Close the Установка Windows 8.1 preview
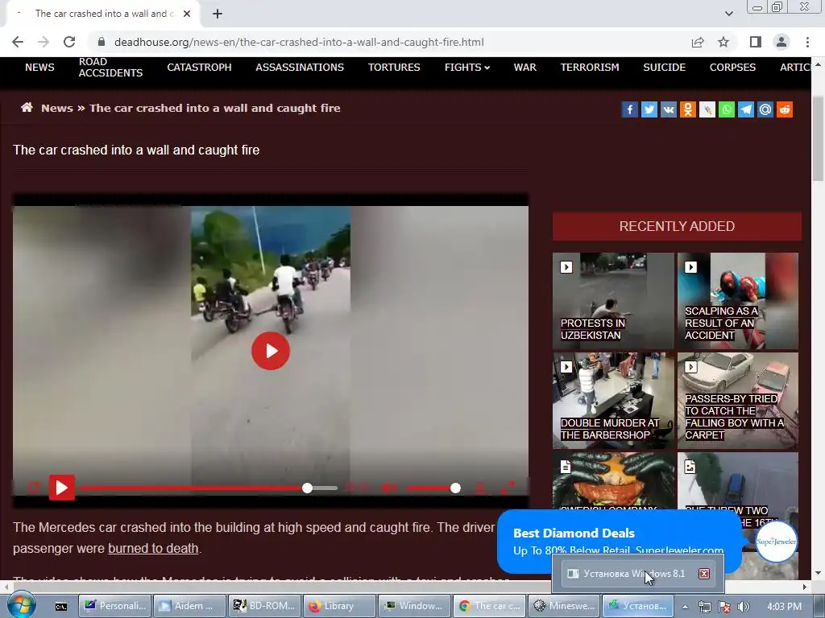The width and height of the screenshot is (825, 618). click(704, 573)
